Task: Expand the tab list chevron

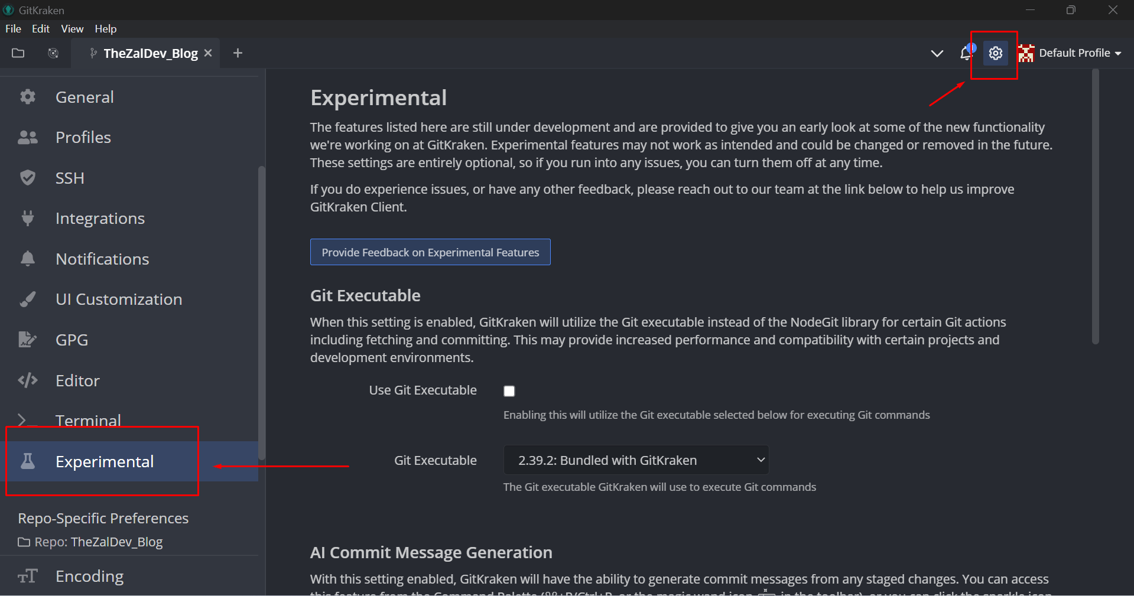Action: pyautogui.click(x=937, y=54)
